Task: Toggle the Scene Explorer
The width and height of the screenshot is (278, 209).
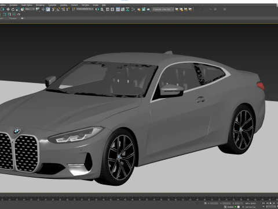Action: [x=108, y=9]
